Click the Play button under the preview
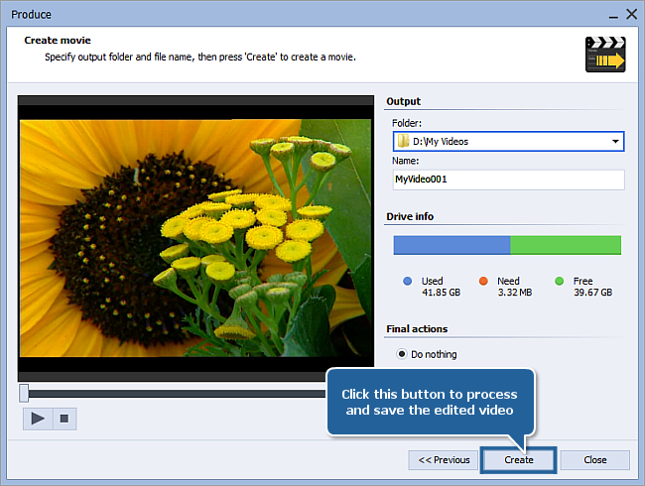Screen dimensions: 645x486 click(38, 419)
